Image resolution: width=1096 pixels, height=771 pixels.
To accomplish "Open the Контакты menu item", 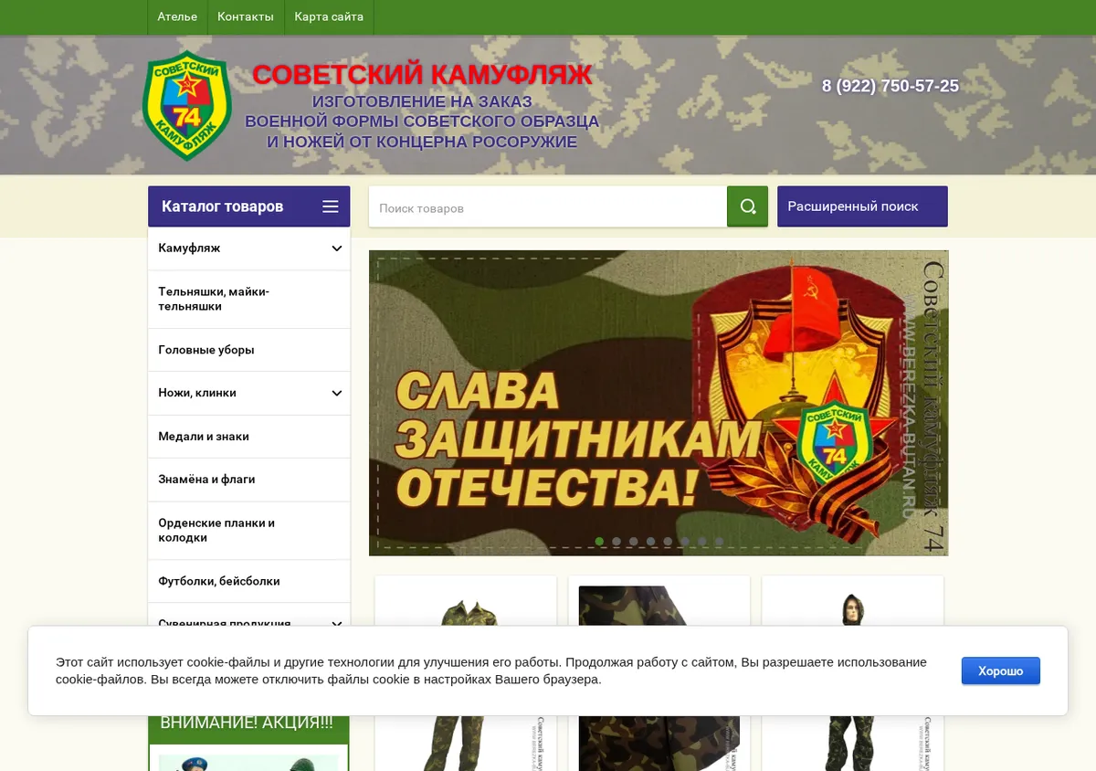I will point(246,17).
